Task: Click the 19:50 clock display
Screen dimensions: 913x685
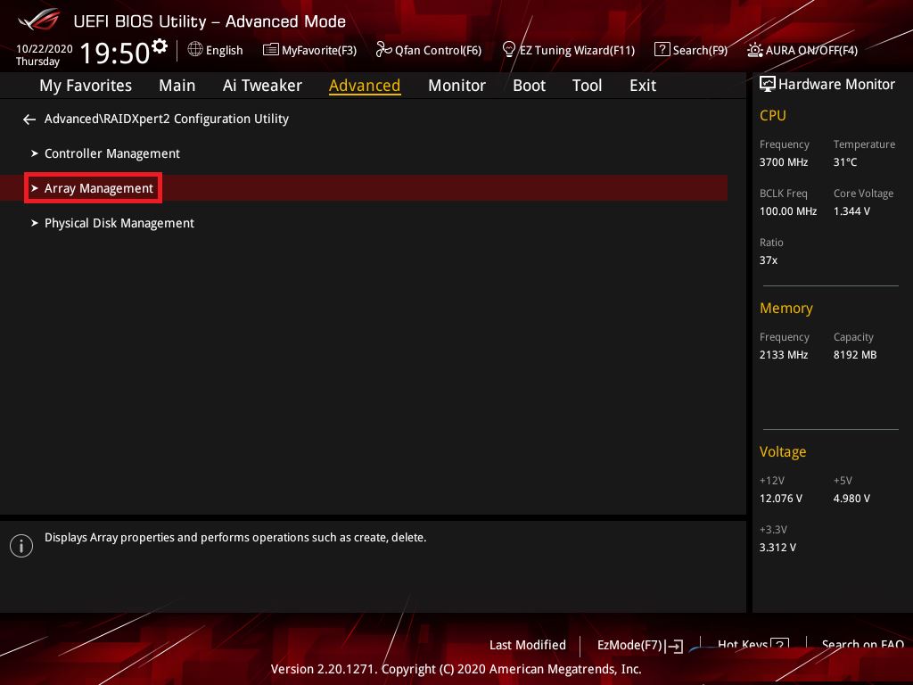Action: (115, 53)
